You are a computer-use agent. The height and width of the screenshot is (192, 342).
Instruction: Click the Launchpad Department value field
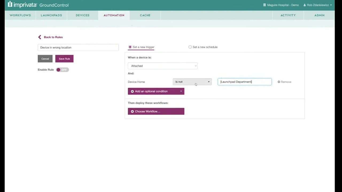pos(244,82)
